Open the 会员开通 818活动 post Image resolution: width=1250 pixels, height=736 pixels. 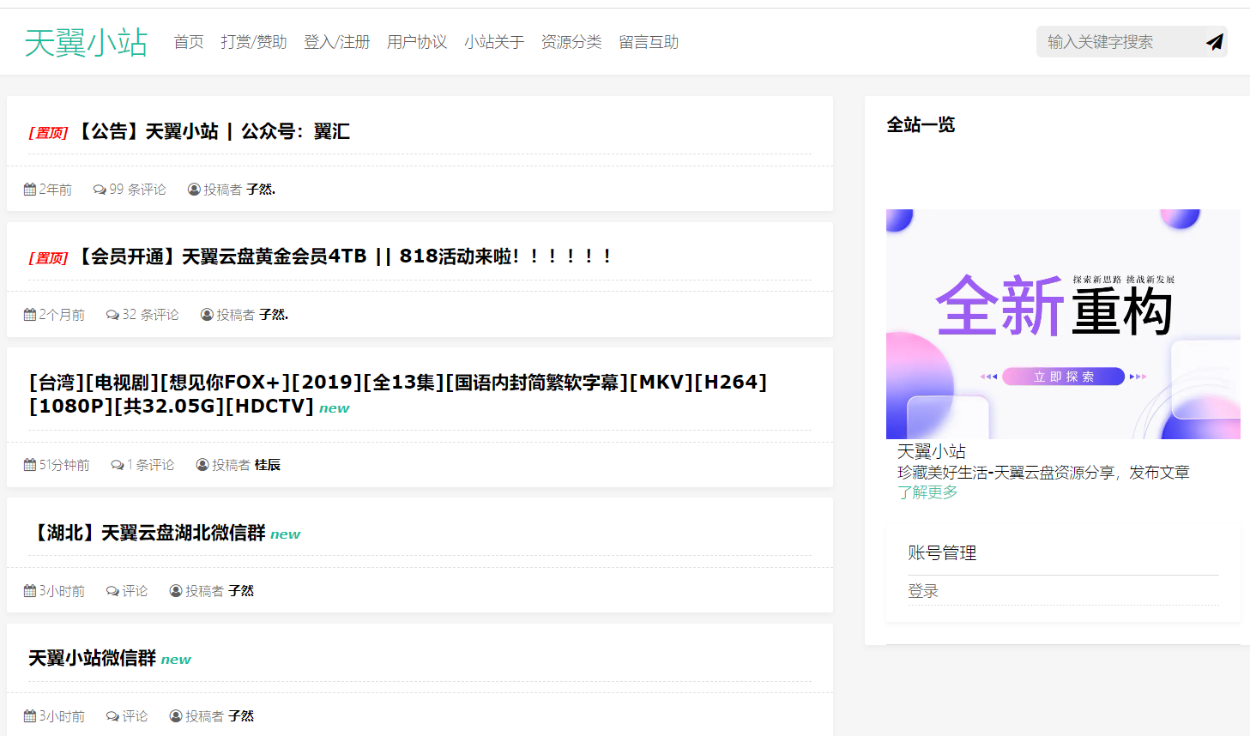click(343, 256)
